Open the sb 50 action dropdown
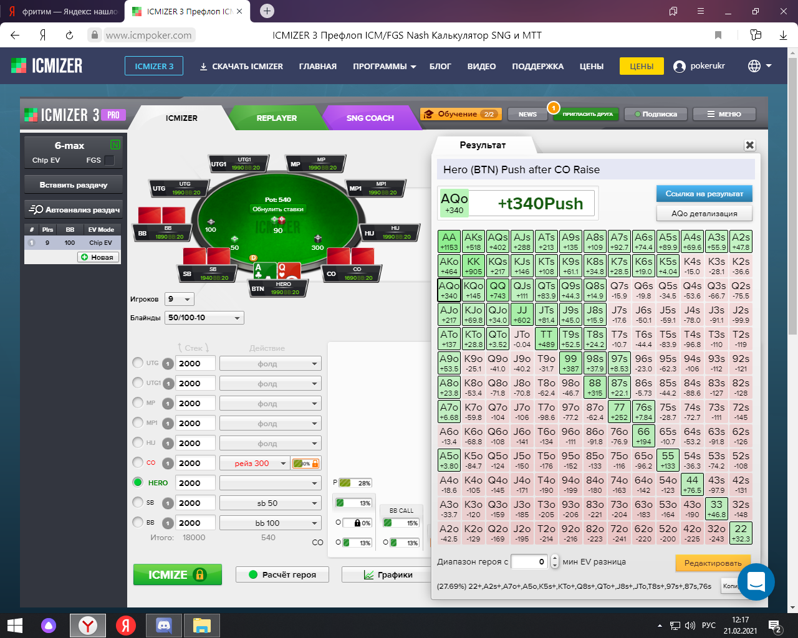The image size is (798, 638). click(271, 503)
